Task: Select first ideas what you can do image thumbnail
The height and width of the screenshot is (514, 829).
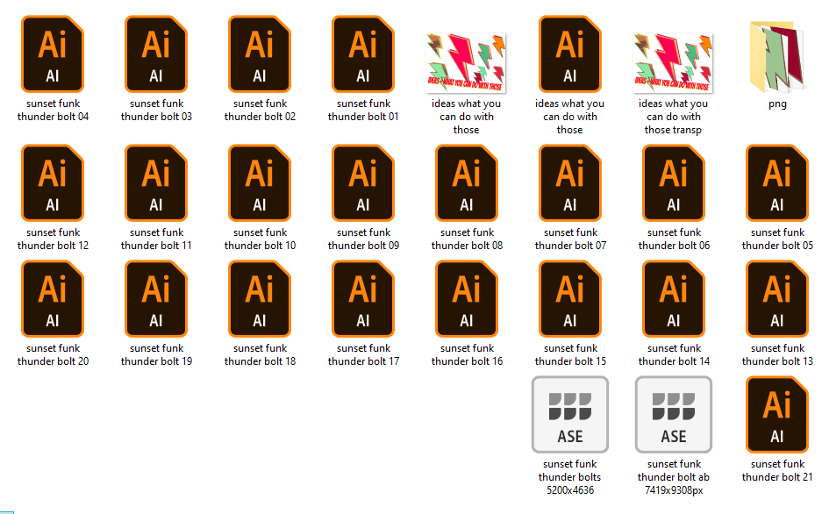Action: point(467,61)
